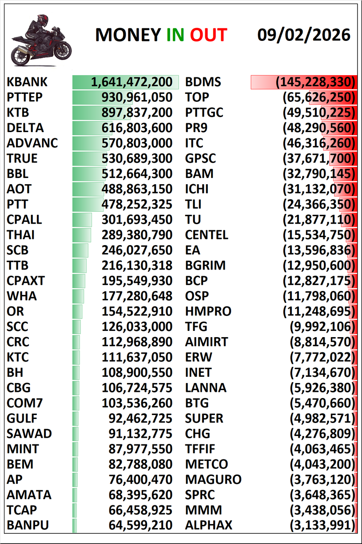Select the BANPU ticker in last row
This screenshot has width=362, height=544.
28,525
